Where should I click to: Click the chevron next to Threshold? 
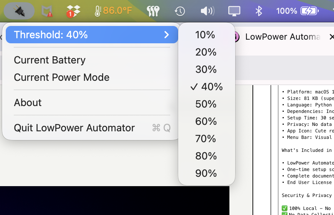[166, 35]
